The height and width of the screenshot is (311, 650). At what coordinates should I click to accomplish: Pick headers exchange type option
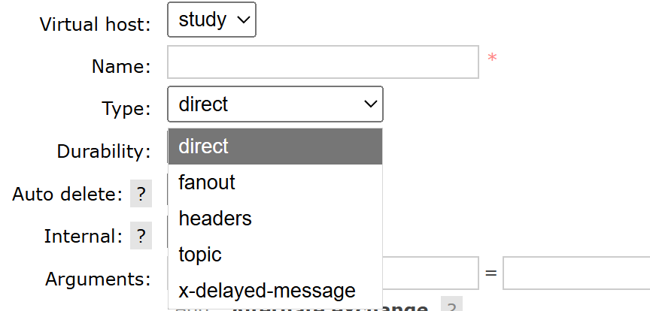(275, 219)
